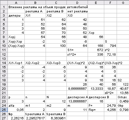The width and height of the screenshot is (129, 120).
Task: Select cell with value 672
Action: [96, 50]
